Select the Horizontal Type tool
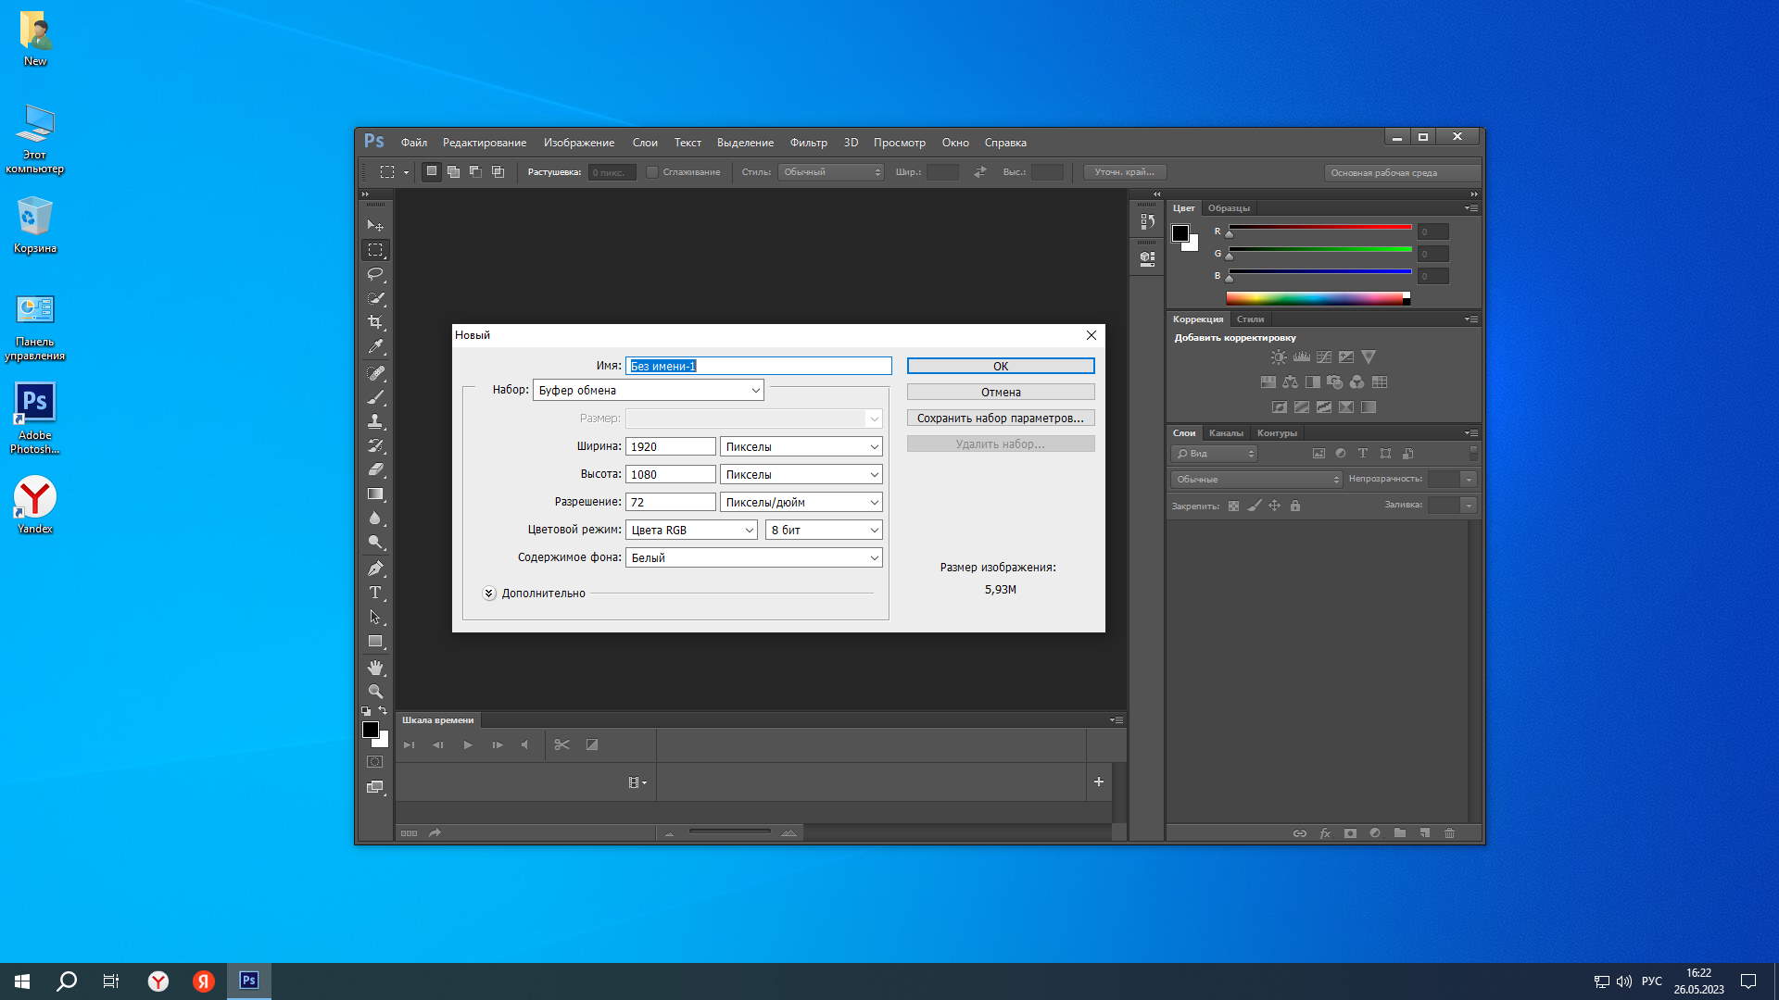 pos(375,593)
